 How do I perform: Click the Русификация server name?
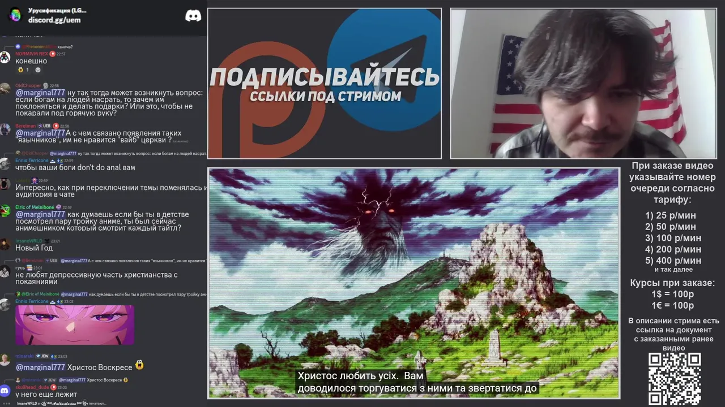[x=57, y=10]
